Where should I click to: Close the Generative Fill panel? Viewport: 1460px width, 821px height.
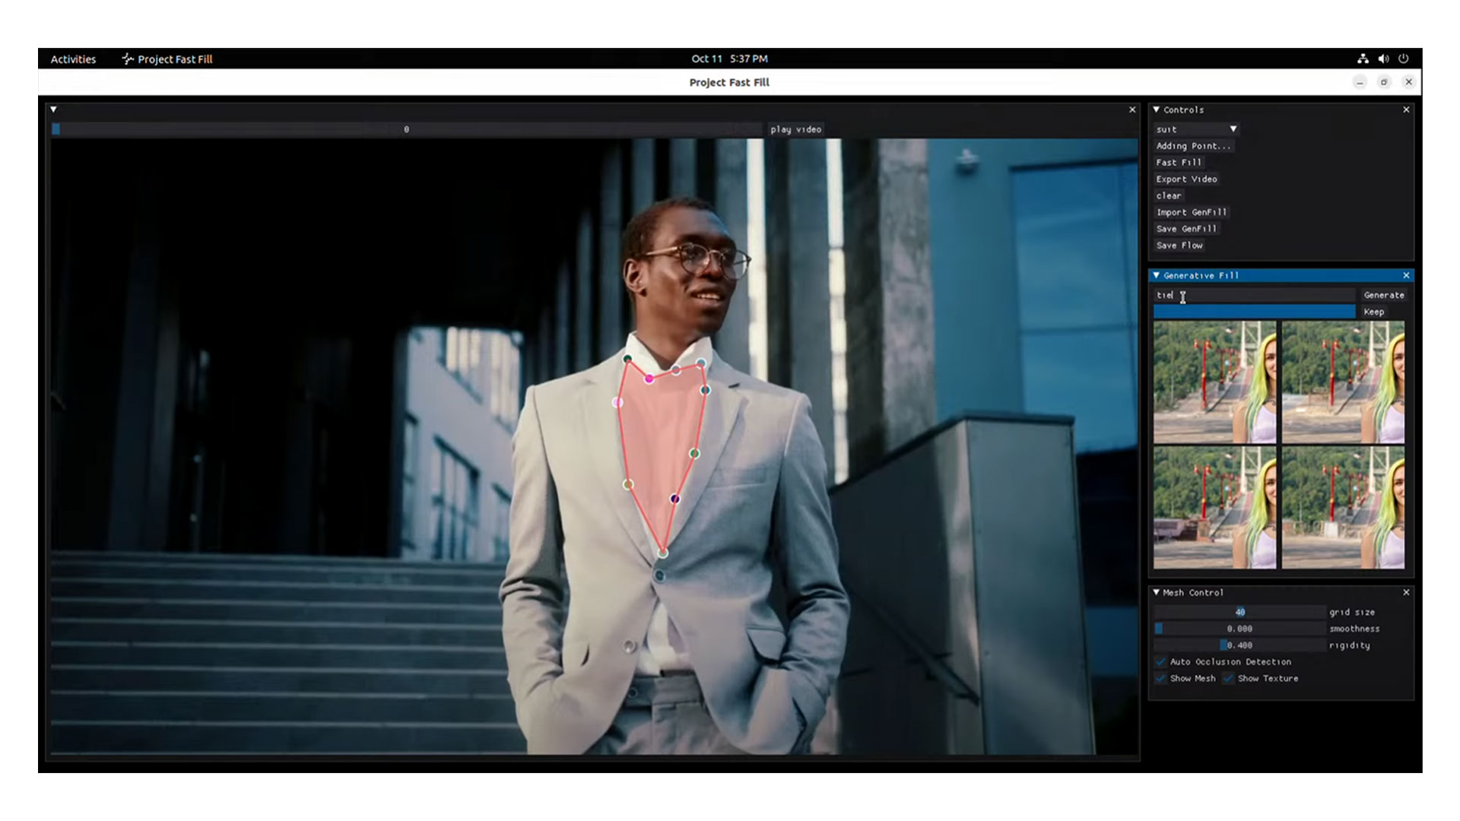point(1406,275)
